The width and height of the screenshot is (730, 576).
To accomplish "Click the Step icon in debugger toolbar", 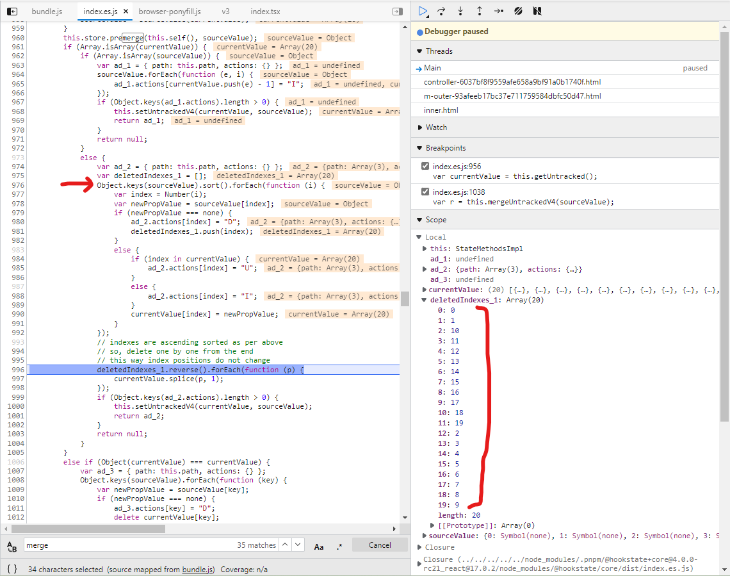I will (499, 11).
